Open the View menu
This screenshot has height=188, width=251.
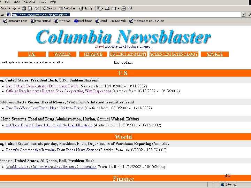point(16,2)
